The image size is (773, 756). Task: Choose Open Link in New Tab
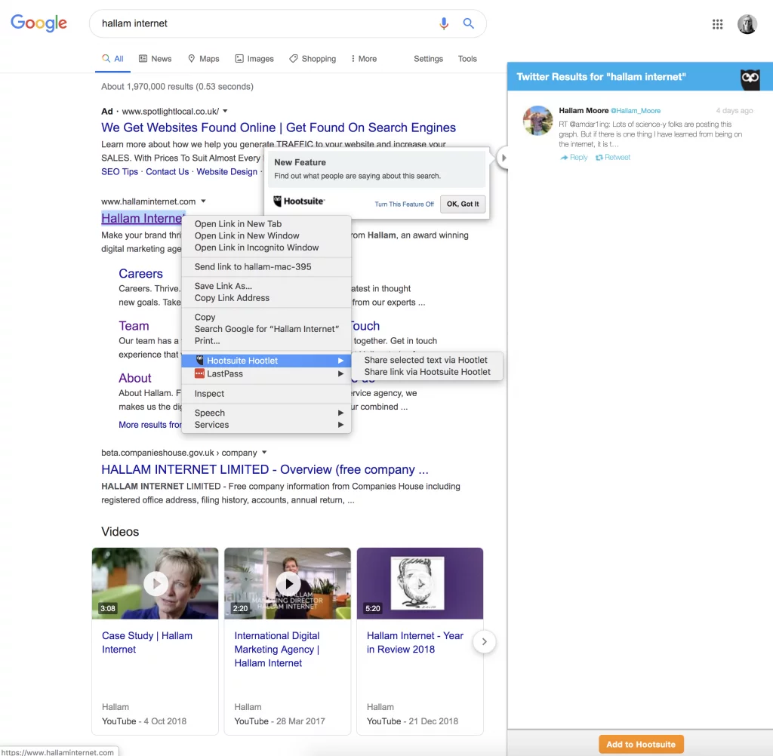tap(266, 224)
